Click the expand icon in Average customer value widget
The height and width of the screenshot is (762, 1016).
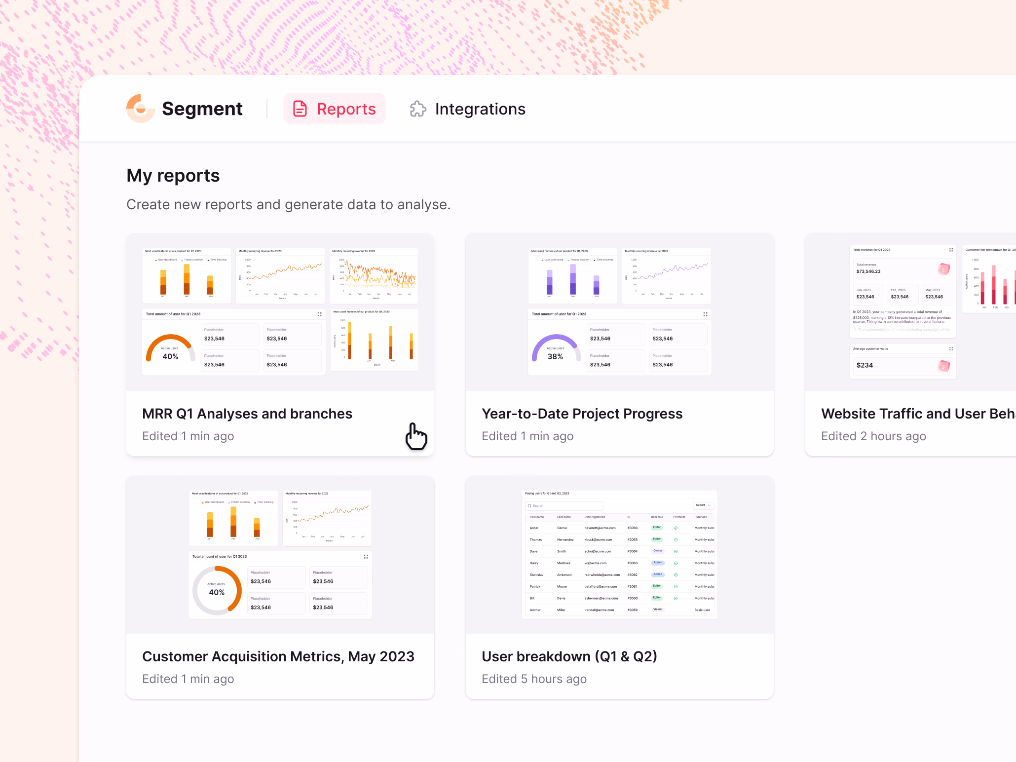(x=951, y=349)
